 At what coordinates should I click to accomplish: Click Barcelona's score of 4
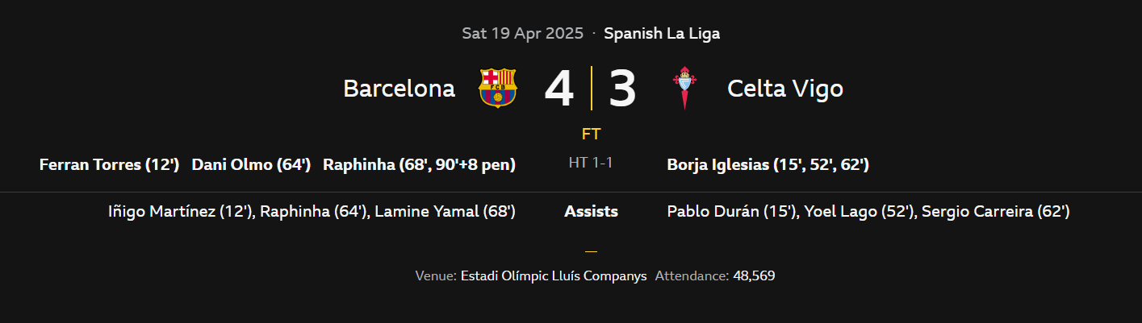tap(558, 89)
